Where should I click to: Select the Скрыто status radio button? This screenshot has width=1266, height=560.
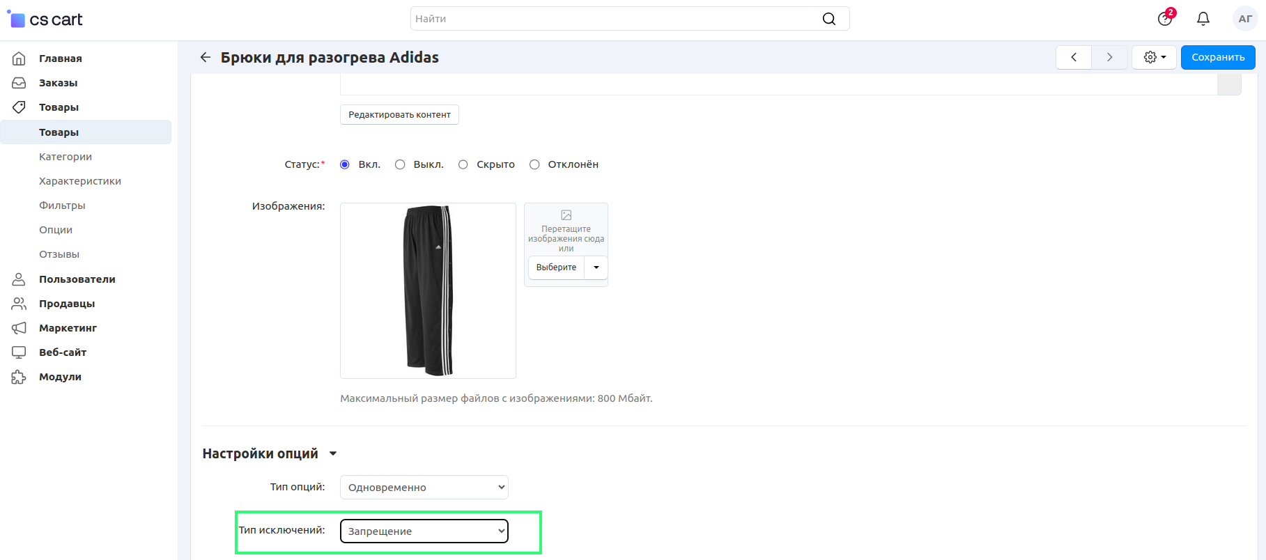pyautogui.click(x=463, y=164)
